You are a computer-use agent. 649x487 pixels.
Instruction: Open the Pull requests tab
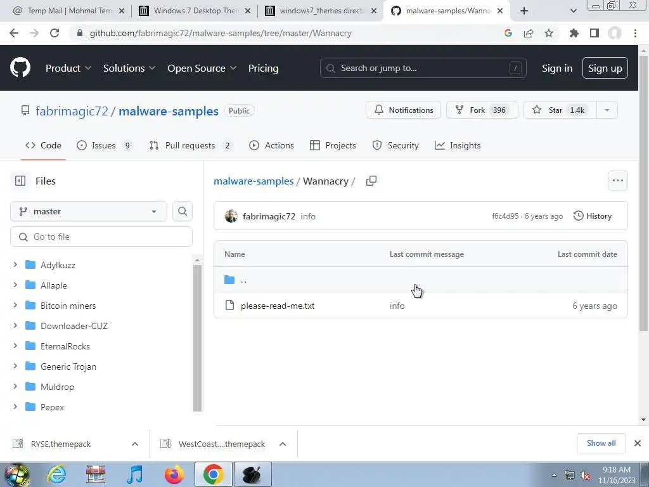190,145
